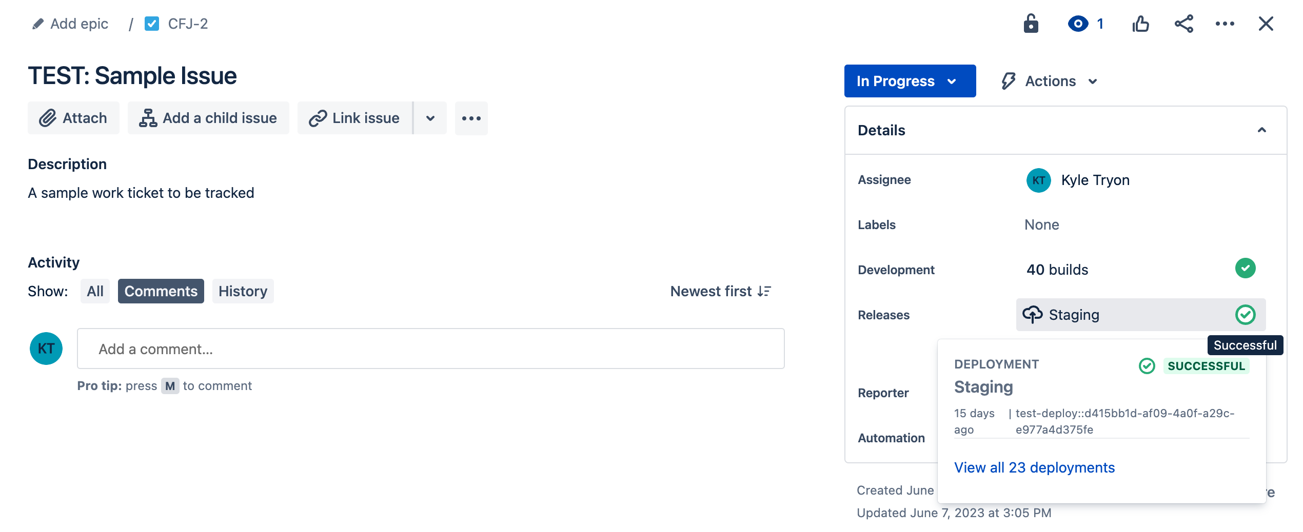Click the Attach button
Image resolution: width=1303 pixels, height=532 pixels.
pos(73,118)
